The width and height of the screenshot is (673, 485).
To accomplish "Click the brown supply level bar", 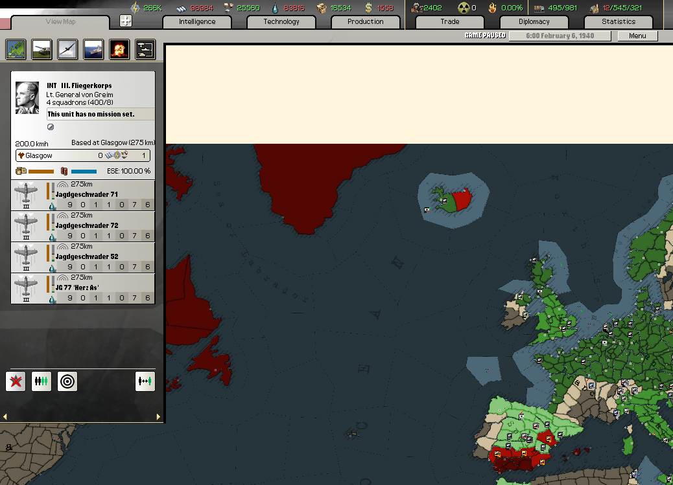I will [x=41, y=172].
